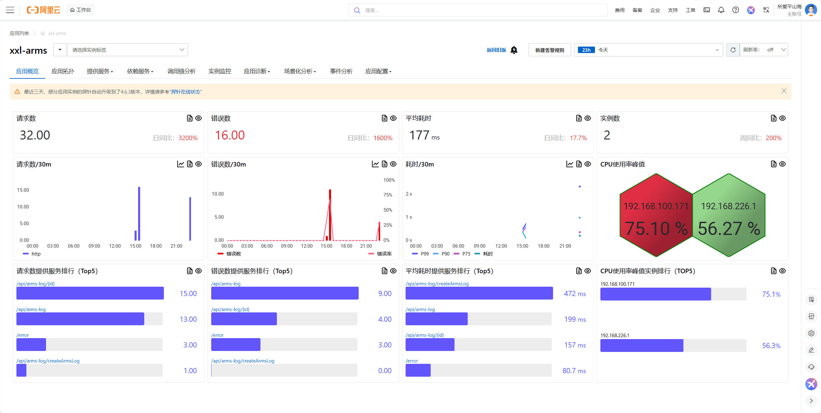Open the 探针在线状态 link

click(x=186, y=92)
